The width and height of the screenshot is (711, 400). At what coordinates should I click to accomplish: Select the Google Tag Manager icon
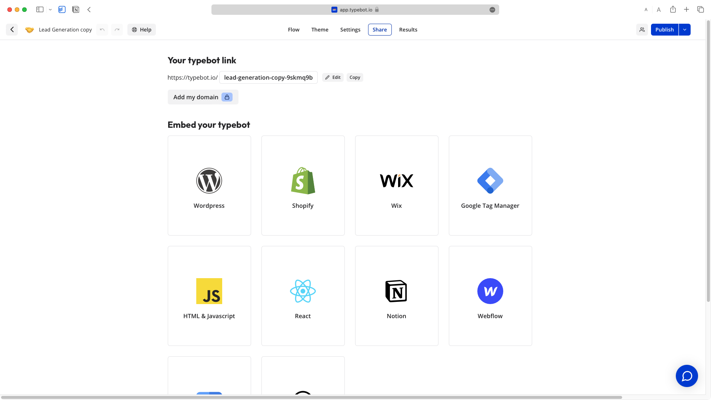click(x=490, y=180)
